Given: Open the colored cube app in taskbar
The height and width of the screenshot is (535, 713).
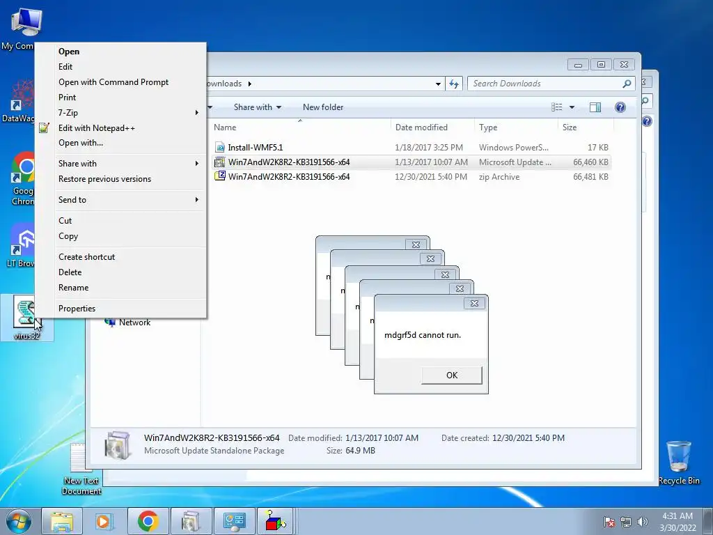Looking at the screenshot, I should pyautogui.click(x=276, y=521).
